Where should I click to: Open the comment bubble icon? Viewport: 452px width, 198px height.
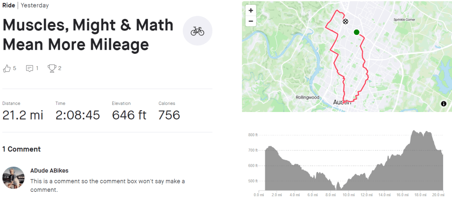(30, 68)
